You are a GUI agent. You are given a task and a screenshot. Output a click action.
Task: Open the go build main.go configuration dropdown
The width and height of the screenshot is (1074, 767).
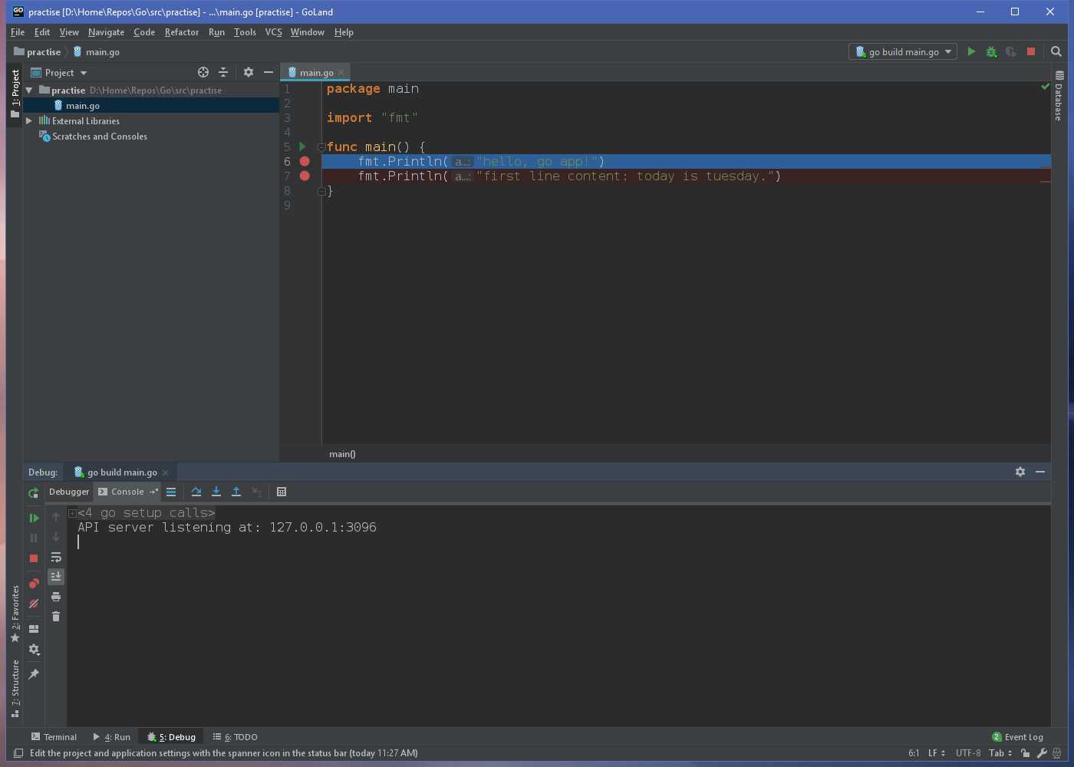tap(903, 52)
